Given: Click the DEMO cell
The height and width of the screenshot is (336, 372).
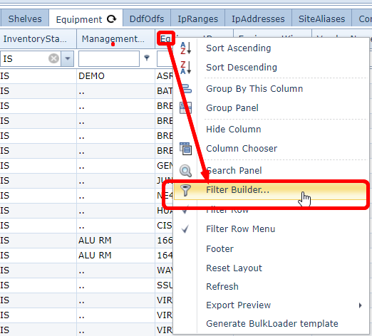Looking at the screenshot, I should (115, 76).
